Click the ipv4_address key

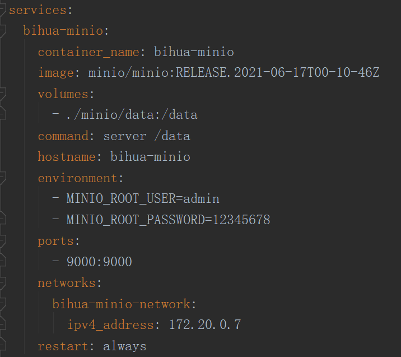[110, 325]
